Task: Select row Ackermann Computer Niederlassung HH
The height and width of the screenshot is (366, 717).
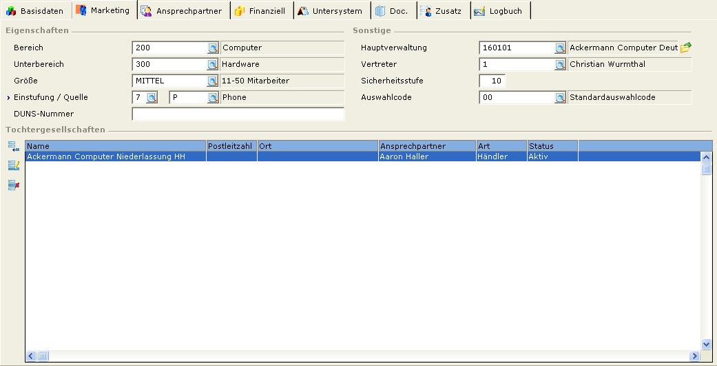Action: tap(362, 156)
